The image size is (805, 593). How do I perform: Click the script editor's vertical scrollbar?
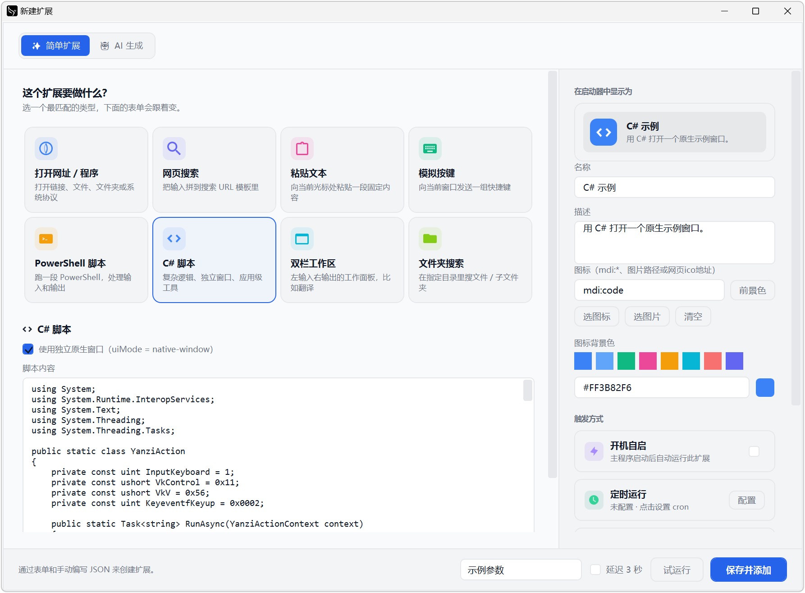click(528, 390)
